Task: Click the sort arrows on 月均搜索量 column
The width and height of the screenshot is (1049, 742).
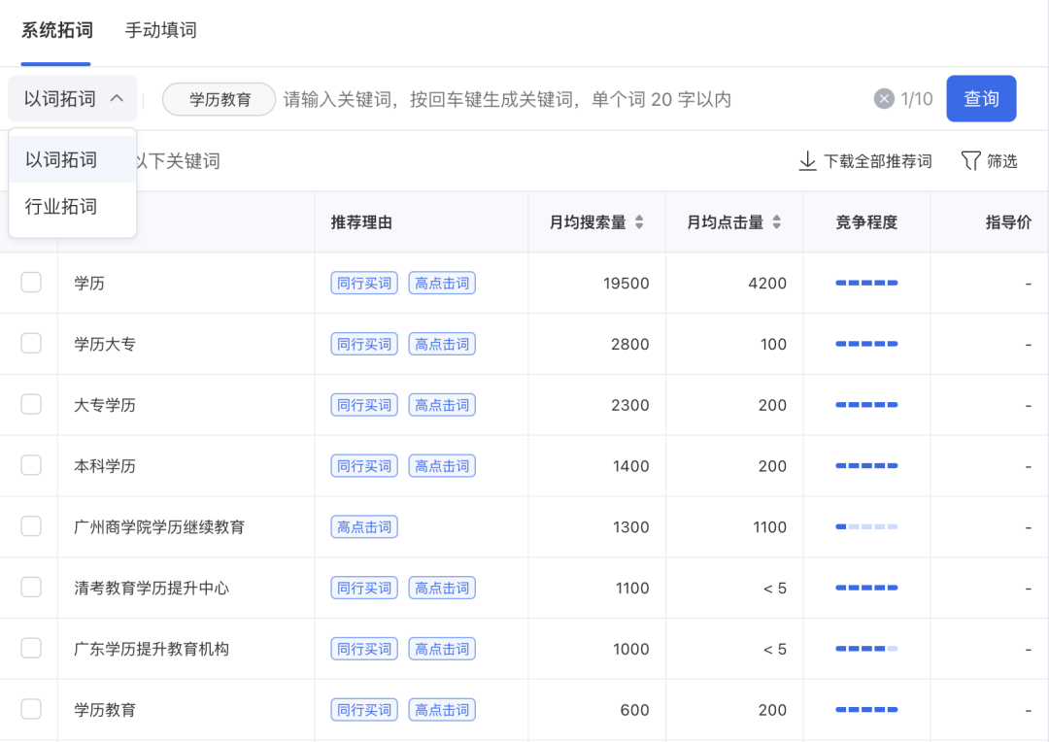Action: 639,220
